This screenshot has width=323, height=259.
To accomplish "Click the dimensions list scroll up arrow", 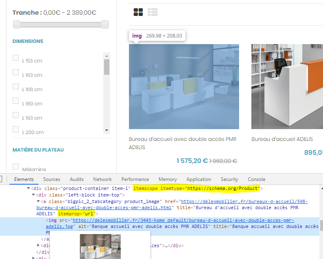I will coord(106,56).
